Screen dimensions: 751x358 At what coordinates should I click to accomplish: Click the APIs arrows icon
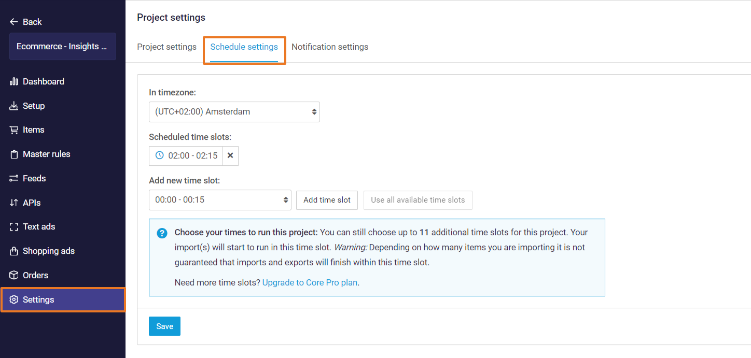point(14,203)
